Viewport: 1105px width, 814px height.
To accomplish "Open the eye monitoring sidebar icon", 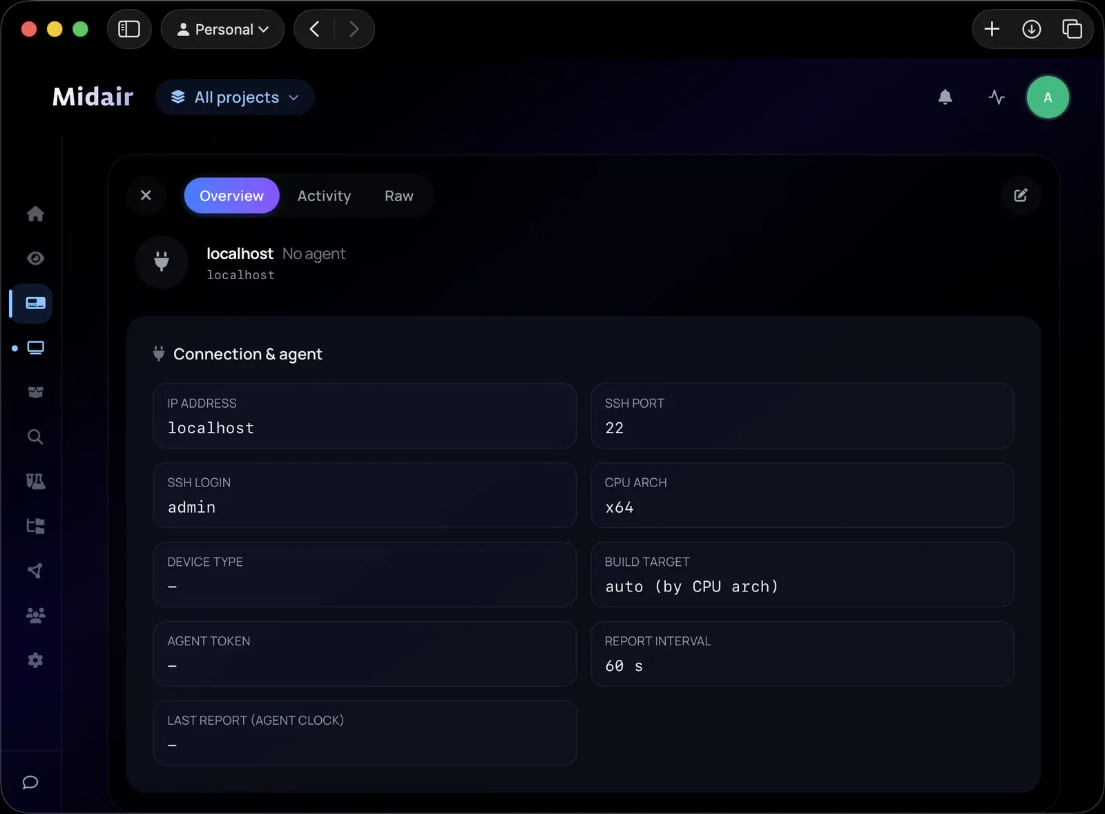I will click(35, 258).
